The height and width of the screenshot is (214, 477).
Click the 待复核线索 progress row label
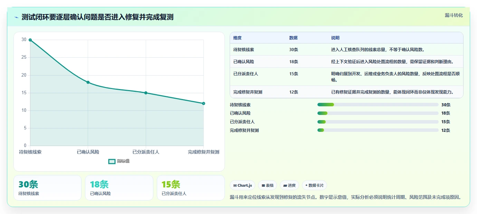(x=240, y=105)
